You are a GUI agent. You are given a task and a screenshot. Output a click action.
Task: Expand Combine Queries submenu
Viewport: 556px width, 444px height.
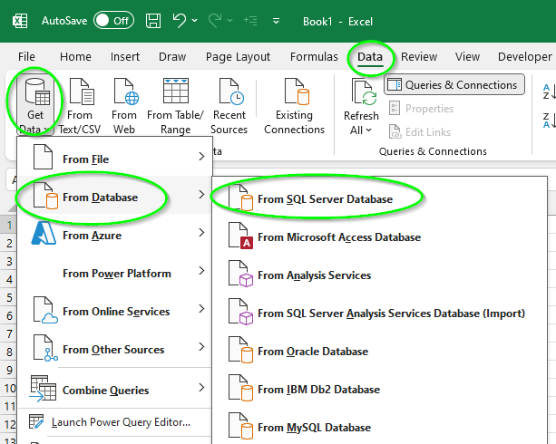[x=114, y=388]
